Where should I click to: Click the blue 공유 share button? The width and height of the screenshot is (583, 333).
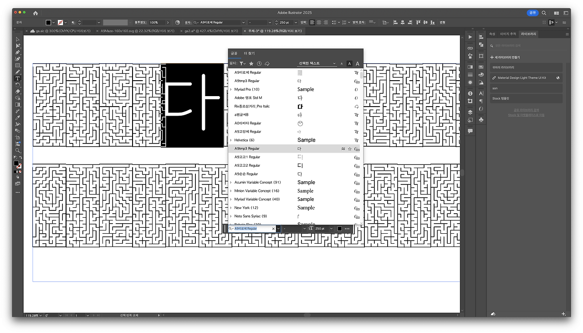[x=532, y=13]
